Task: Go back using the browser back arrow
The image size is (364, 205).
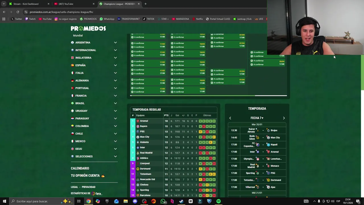Action: (4, 12)
